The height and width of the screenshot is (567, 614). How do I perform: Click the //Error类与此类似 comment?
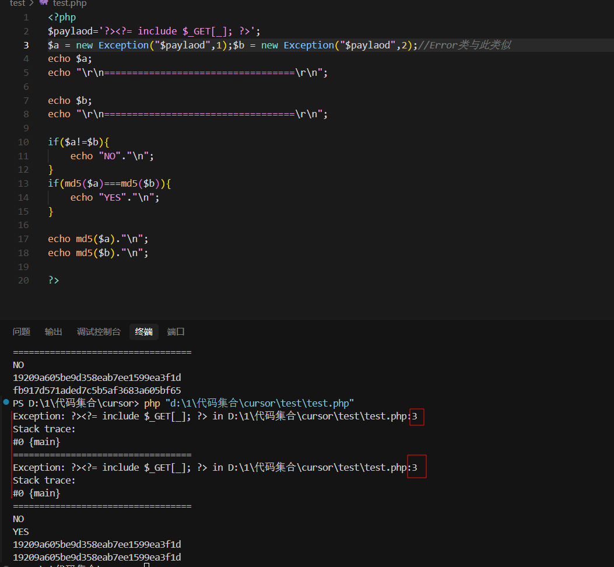click(464, 45)
